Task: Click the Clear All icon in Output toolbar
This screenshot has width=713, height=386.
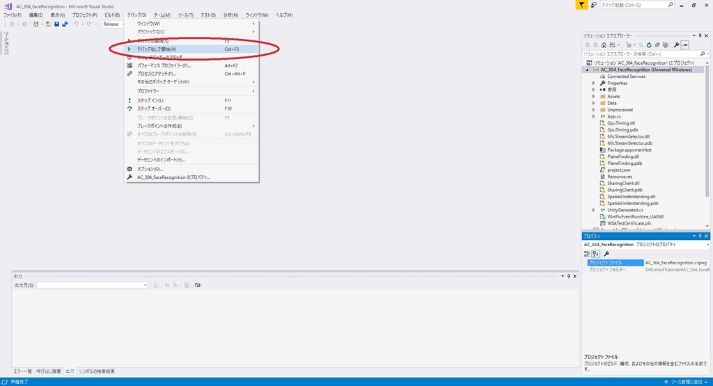Action: [187, 285]
